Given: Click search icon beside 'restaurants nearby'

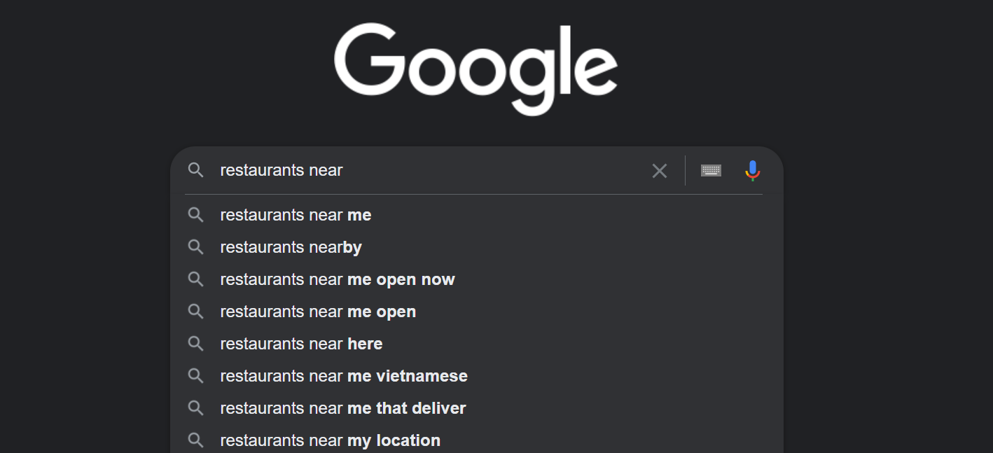Looking at the screenshot, I should pyautogui.click(x=196, y=247).
